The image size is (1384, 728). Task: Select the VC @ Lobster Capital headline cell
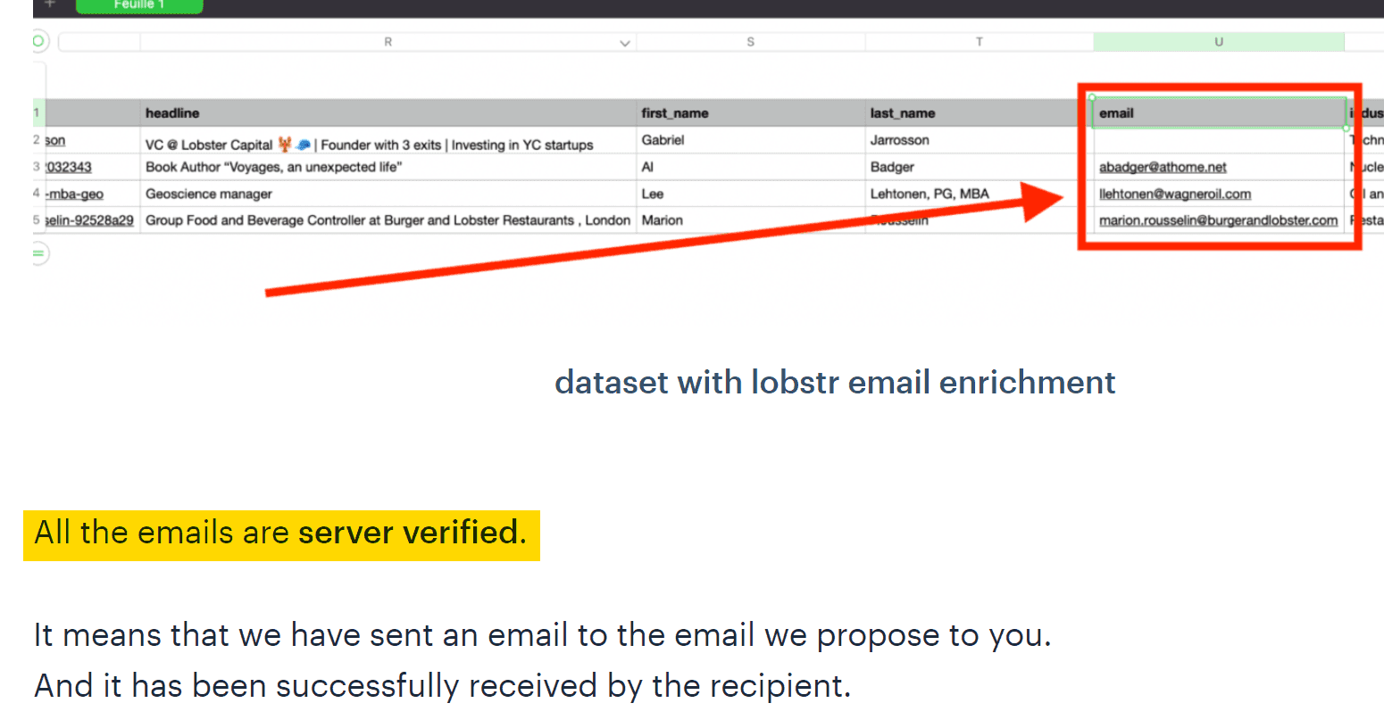tap(388, 140)
